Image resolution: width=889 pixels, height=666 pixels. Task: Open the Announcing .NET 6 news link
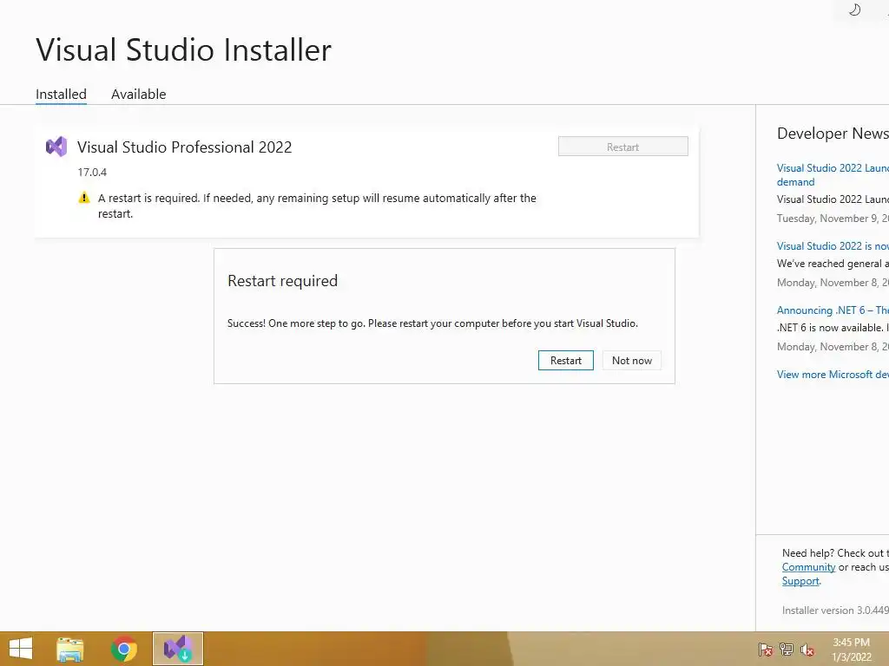coord(833,310)
